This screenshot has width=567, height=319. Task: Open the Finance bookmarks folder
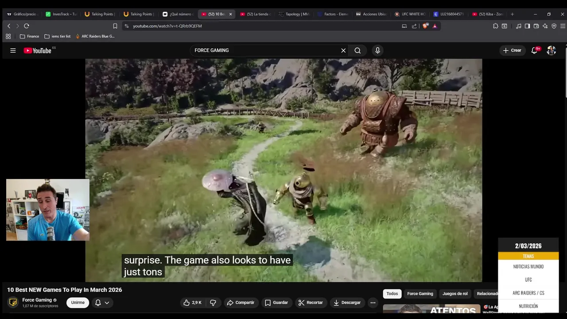point(29,36)
